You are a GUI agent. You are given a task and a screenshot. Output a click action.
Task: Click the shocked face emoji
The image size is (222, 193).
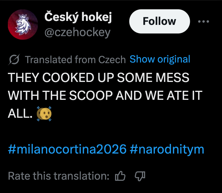[44, 114]
